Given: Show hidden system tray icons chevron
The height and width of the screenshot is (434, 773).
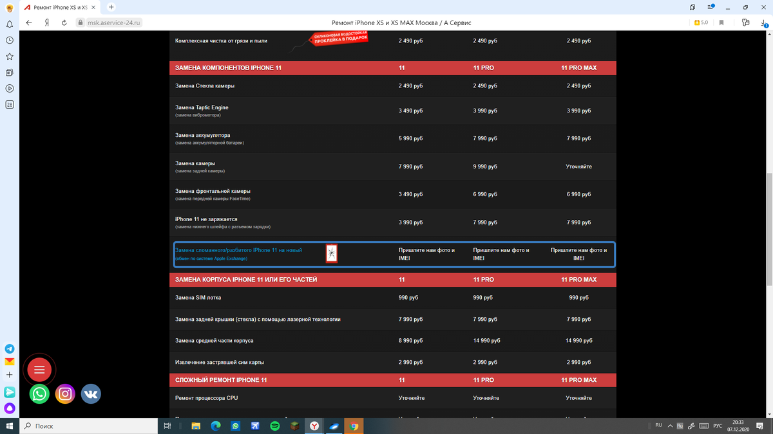Looking at the screenshot, I should click(x=670, y=426).
